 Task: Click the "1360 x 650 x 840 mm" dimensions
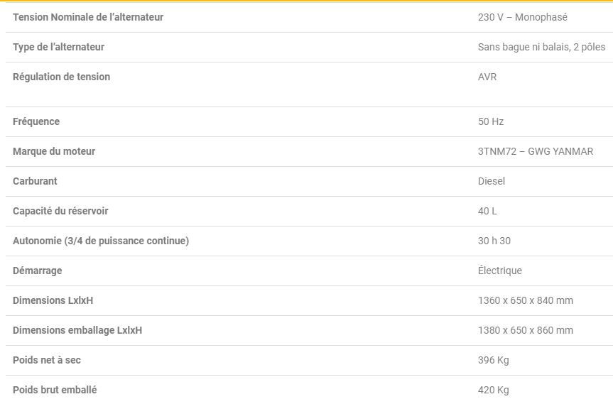pyautogui.click(x=526, y=300)
